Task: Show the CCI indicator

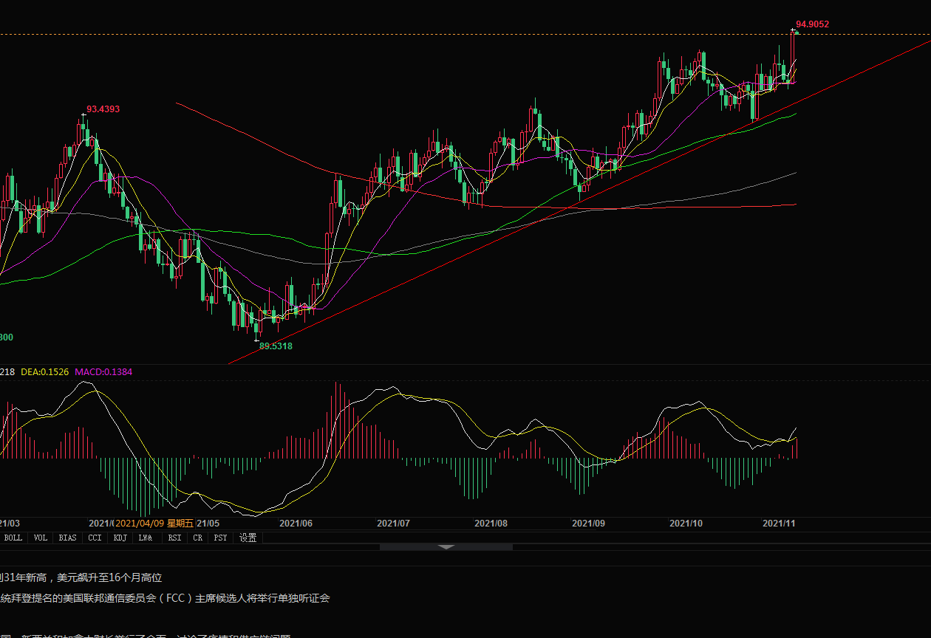Action: click(95, 538)
